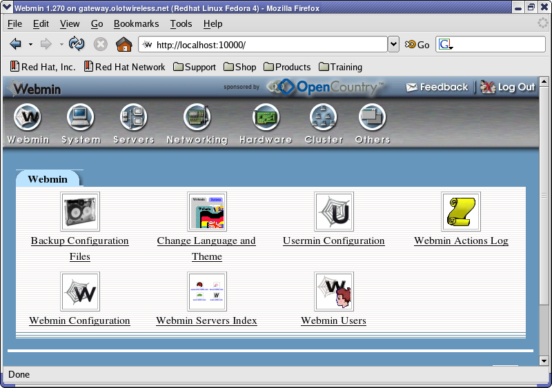The image size is (552, 388).
Task: Click the Webmin Actions Log scroll icon
Action: tap(461, 212)
